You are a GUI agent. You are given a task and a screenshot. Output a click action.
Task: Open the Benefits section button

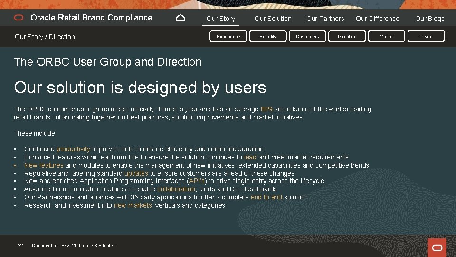268,37
